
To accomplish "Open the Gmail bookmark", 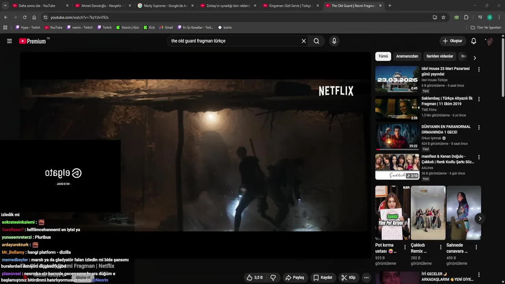I will pyautogui.click(x=166, y=28).
